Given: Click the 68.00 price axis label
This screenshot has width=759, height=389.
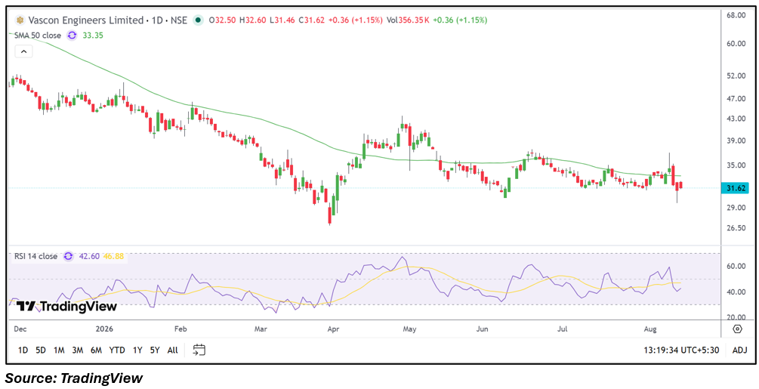Looking at the screenshot, I should (x=736, y=15).
